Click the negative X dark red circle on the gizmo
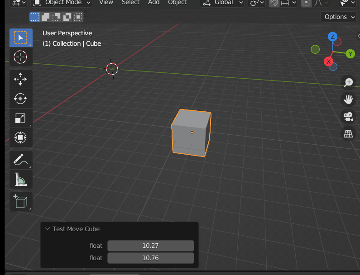Image resolution: width=360 pixels, height=275 pixels. (x=338, y=42)
